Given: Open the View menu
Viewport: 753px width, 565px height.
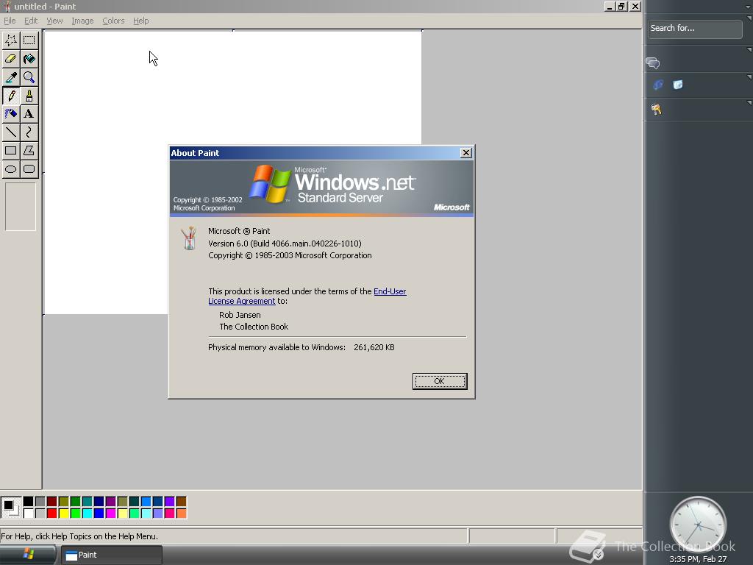Looking at the screenshot, I should pos(54,21).
